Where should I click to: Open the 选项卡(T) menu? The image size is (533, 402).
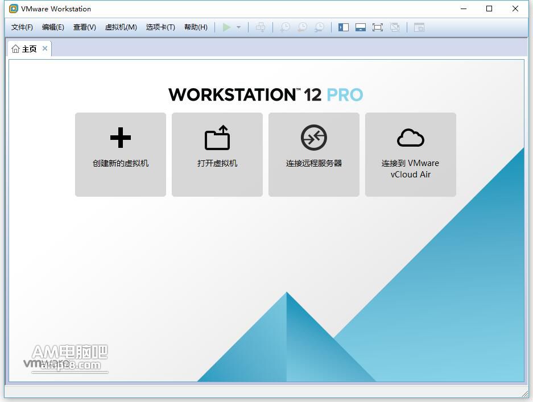tap(160, 27)
